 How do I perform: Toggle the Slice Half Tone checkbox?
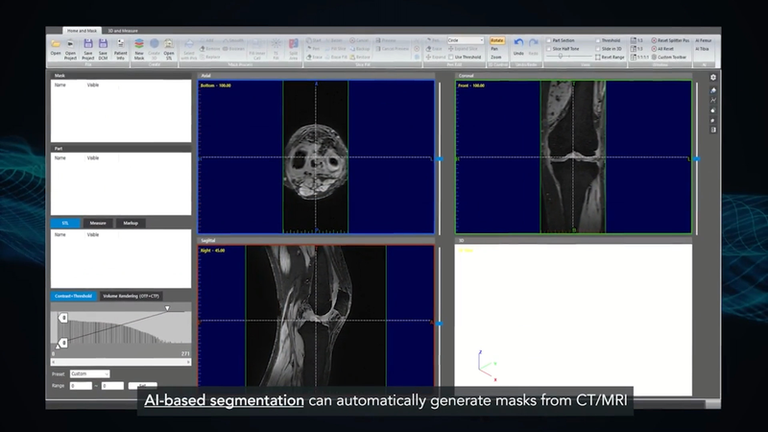(x=549, y=49)
